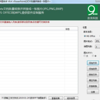
Task: Click the 移除文件 button
Action: (93, 74)
